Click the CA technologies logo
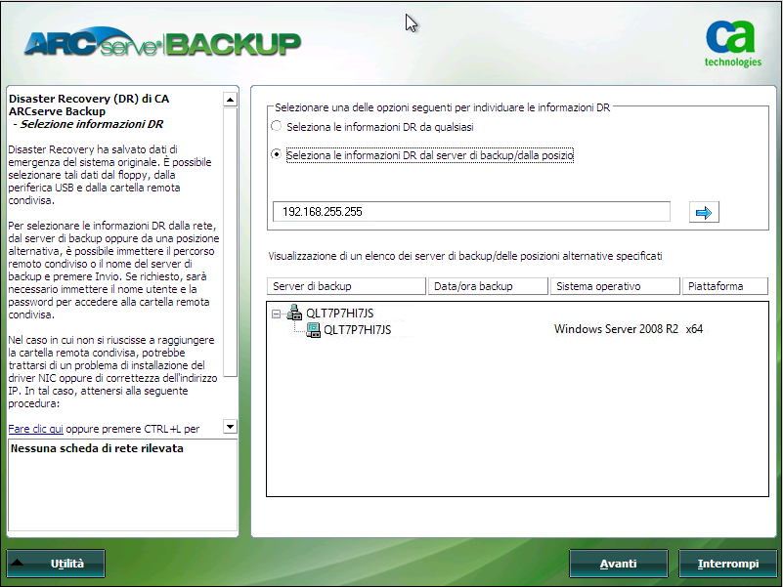Viewport: 783px width, 587px height. [x=732, y=43]
